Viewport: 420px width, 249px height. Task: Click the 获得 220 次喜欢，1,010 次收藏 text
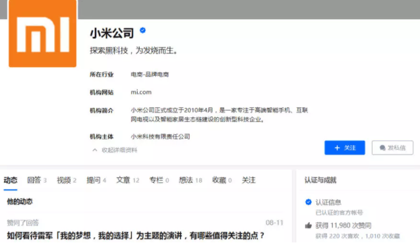click(x=357, y=236)
